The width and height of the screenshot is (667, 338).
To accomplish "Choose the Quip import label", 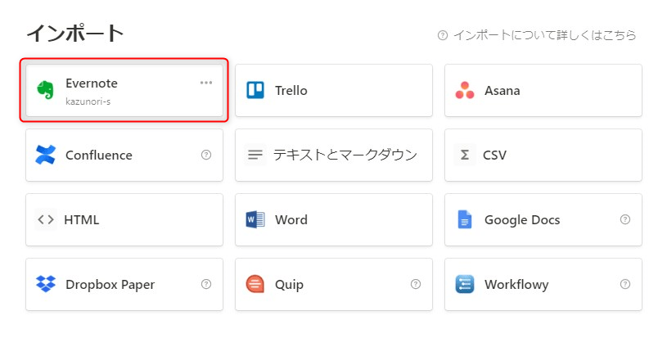I will point(289,285).
